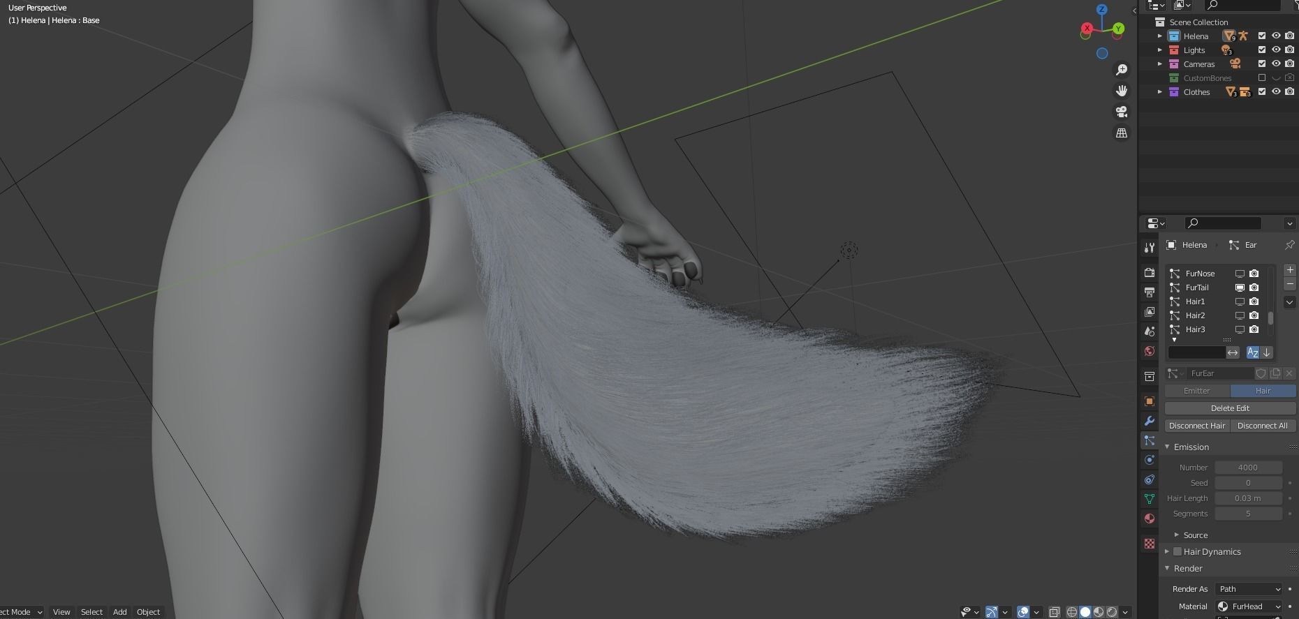
Task: Enable the Hair Dynamics checkbox
Action: pyautogui.click(x=1177, y=551)
